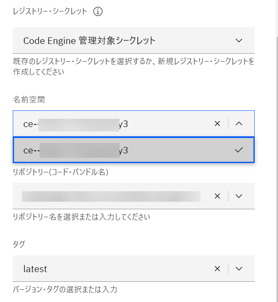Click the info icon beside レジストリー・シークレット
This screenshot has width=278, height=302.
click(x=98, y=12)
